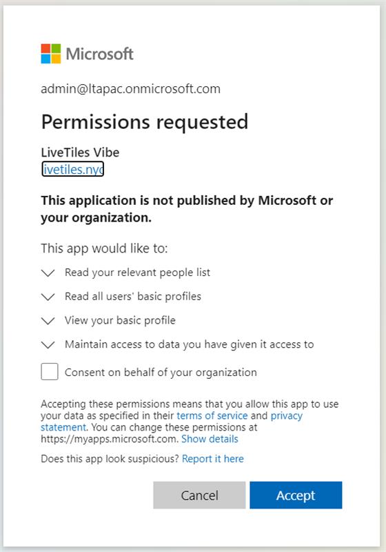This screenshot has height=552, width=386.
Task: Open the terms of service link
Action: (212, 415)
